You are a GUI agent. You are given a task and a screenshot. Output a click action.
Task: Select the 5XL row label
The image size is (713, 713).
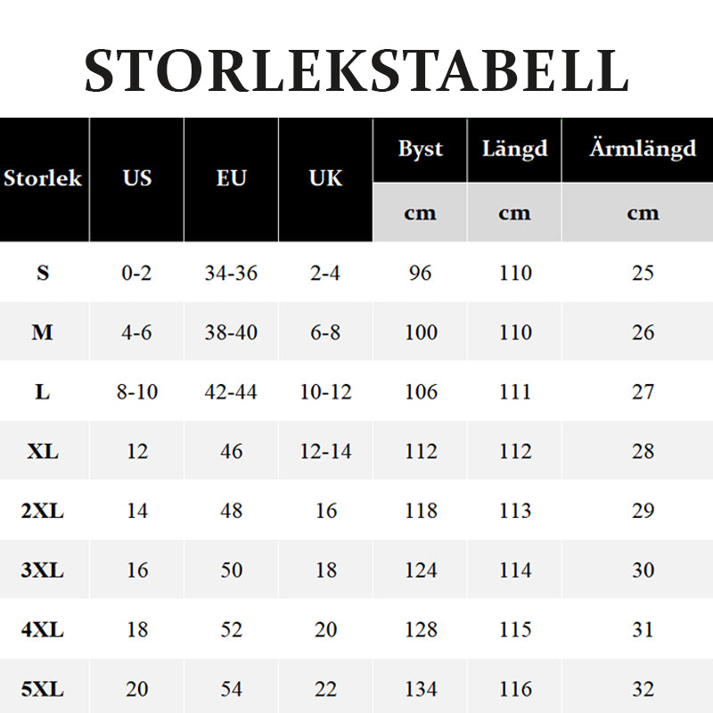click(x=42, y=689)
